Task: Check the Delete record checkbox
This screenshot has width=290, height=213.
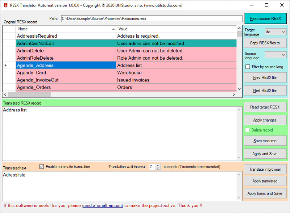Action: [248, 130]
